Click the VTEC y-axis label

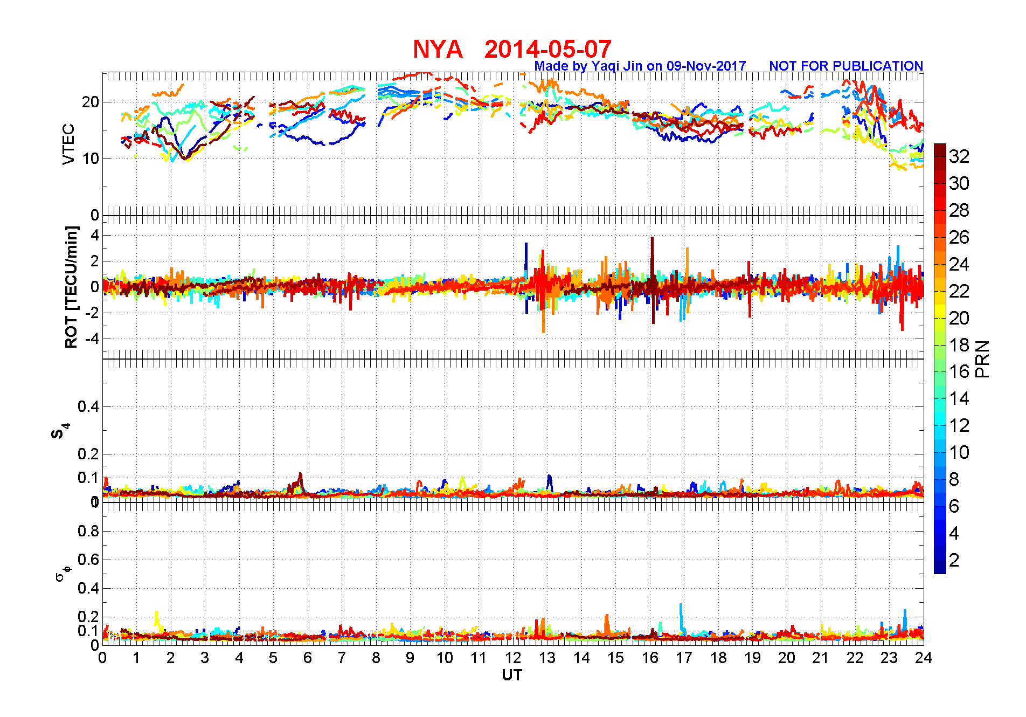[x=68, y=144]
